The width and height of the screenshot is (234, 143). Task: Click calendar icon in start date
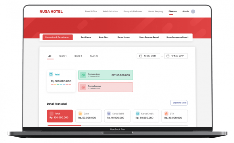140,56
